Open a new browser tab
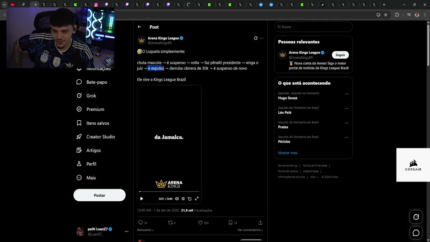This screenshot has height=242, width=430. (x=384, y=5)
